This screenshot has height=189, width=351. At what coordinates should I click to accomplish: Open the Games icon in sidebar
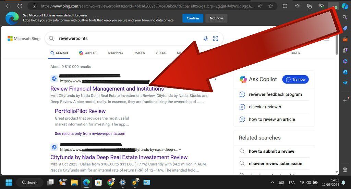point(345,50)
